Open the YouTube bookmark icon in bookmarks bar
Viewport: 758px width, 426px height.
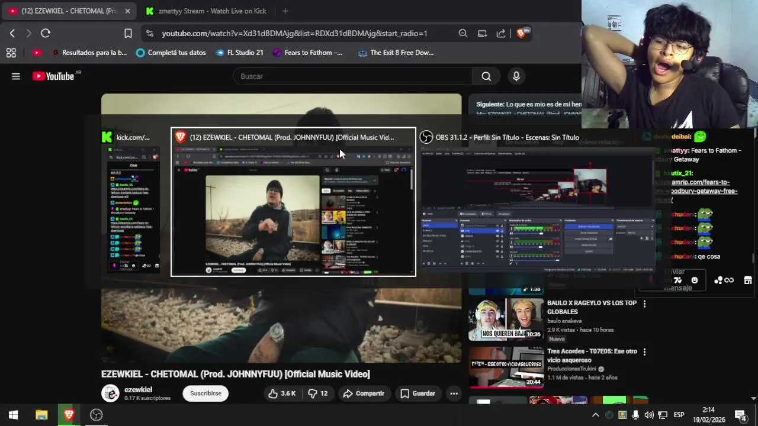pyautogui.click(x=37, y=53)
